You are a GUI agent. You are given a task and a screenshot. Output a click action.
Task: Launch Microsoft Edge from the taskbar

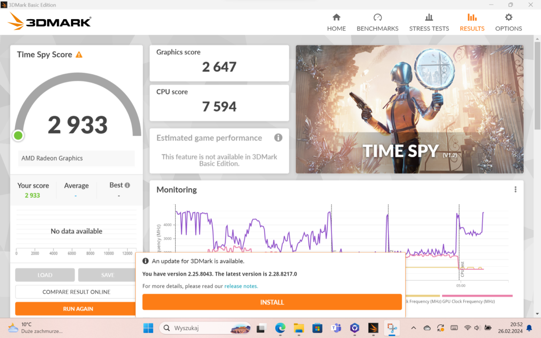click(x=280, y=328)
